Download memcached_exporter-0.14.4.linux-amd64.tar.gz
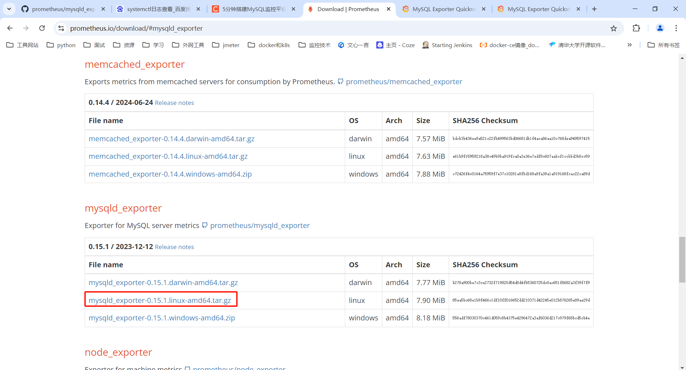686x370 pixels. click(x=168, y=156)
